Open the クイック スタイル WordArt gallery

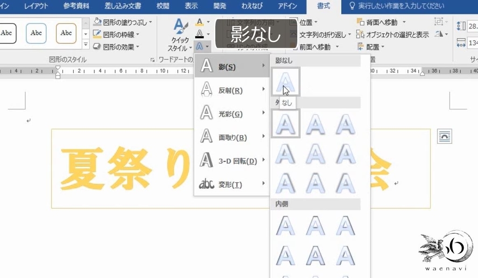pyautogui.click(x=180, y=35)
